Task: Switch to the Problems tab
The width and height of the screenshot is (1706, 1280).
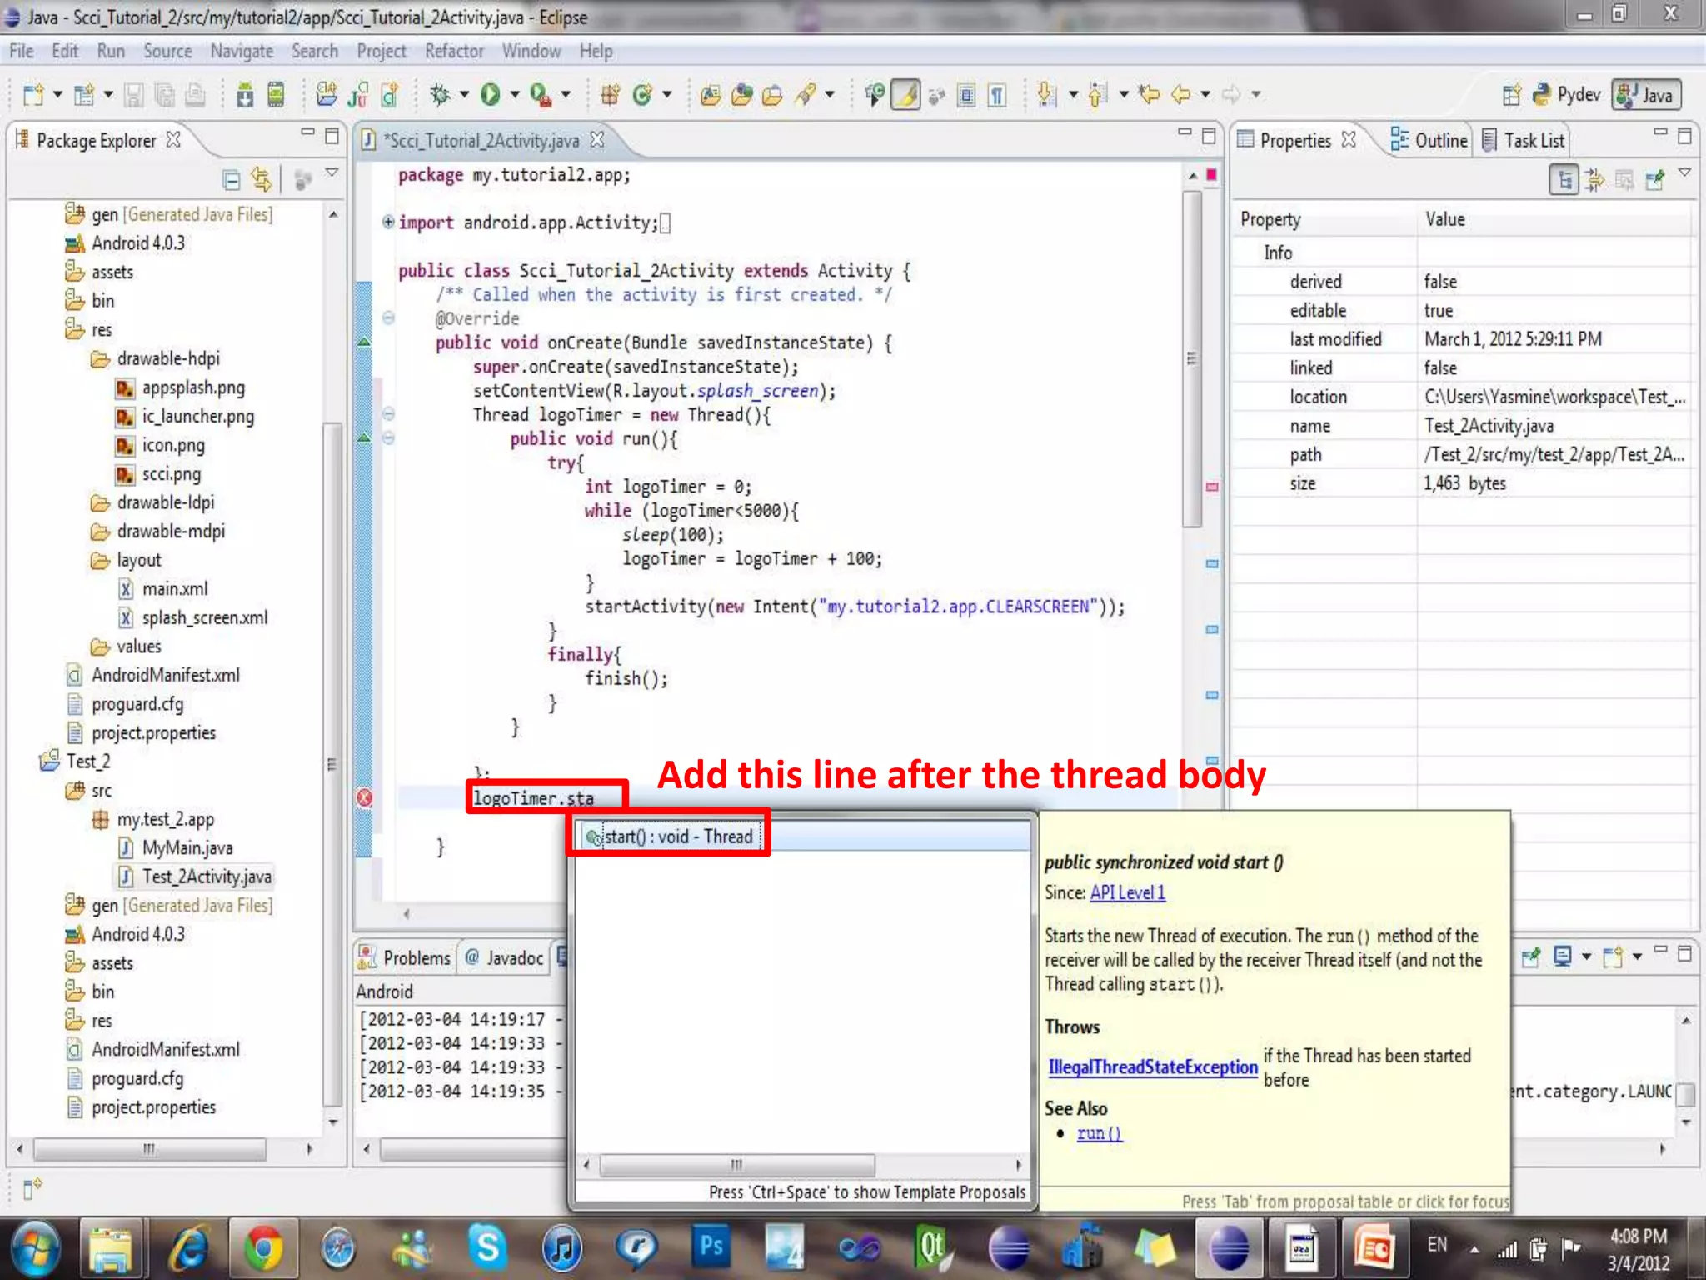Action: [x=405, y=957]
